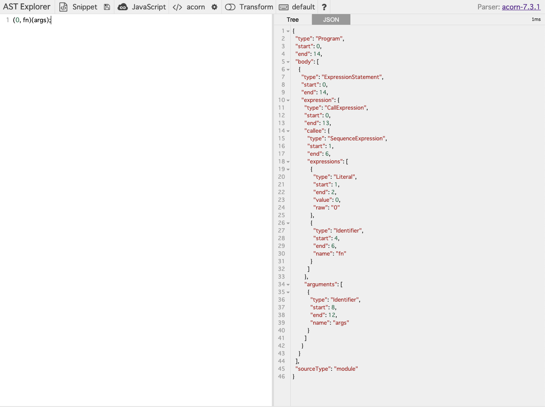Viewport: 545px width, 407px height.
Task: Click the keyboard icon beside default
Action: [283, 7]
